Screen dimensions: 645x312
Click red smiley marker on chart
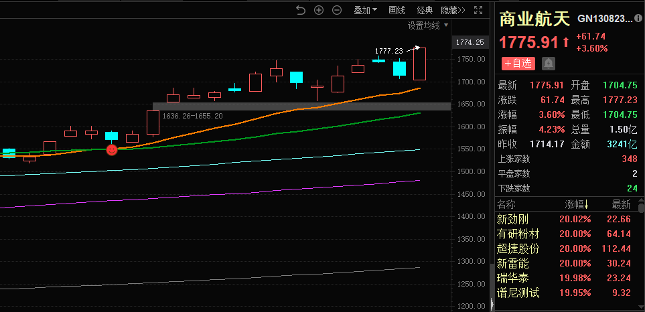pos(112,149)
